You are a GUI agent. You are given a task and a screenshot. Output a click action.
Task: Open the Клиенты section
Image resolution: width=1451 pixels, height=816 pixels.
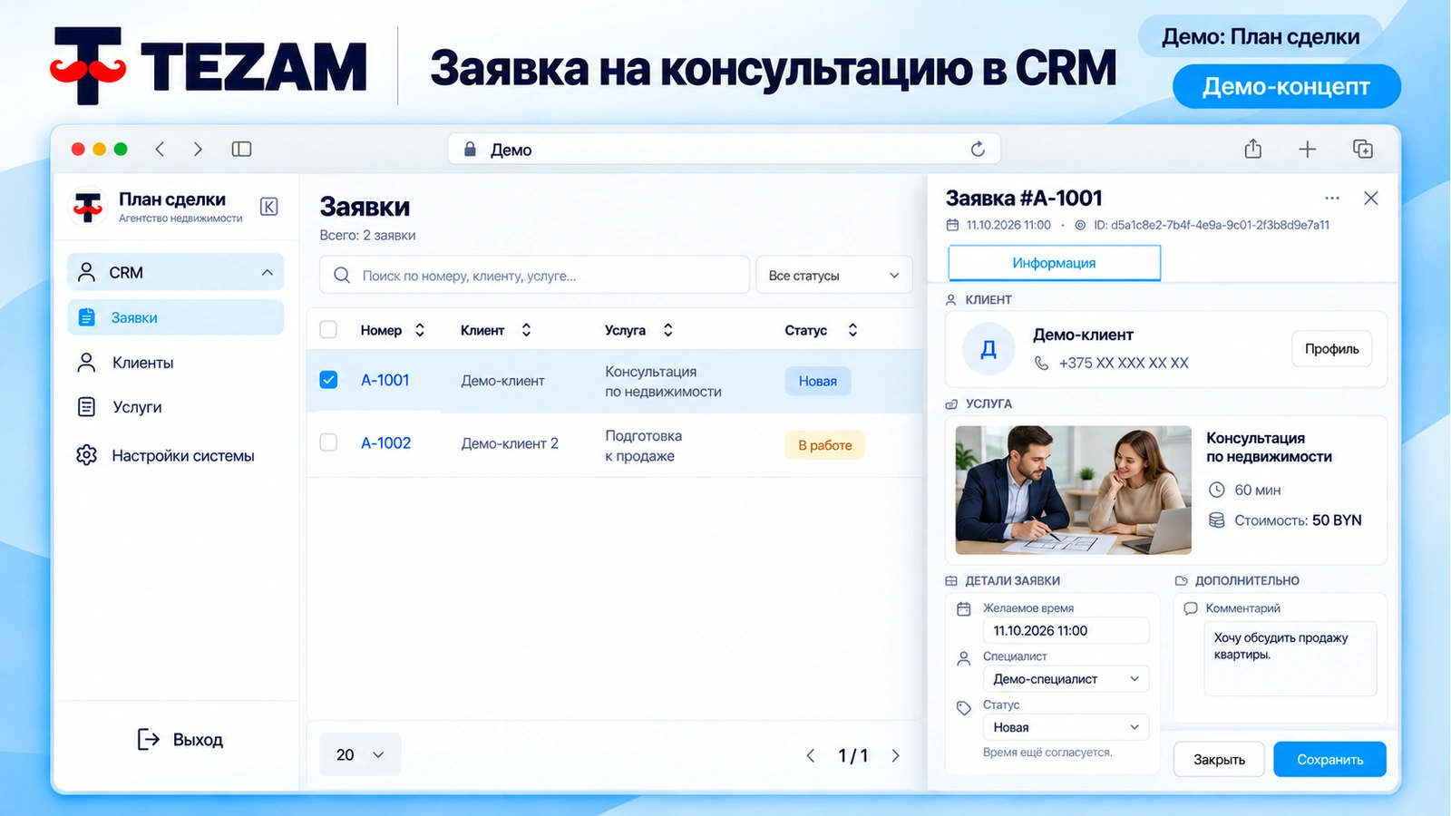coord(176,363)
